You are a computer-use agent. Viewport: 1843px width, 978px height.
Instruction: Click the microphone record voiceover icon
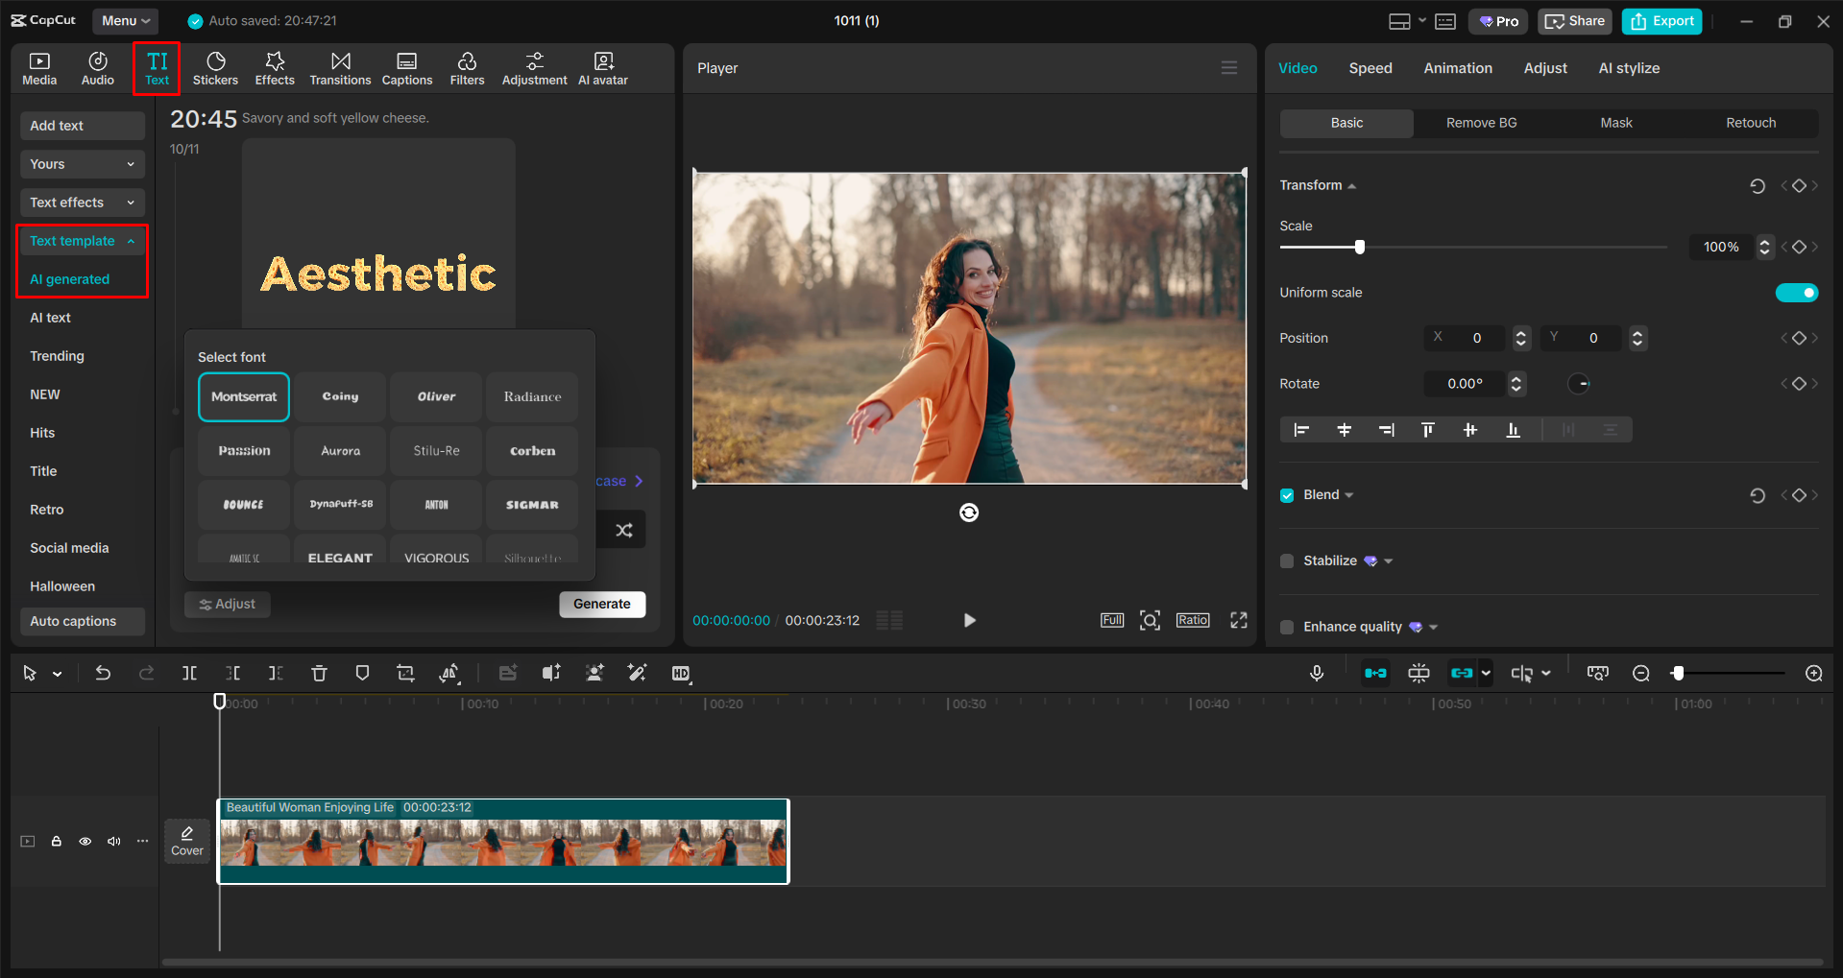coord(1317,674)
